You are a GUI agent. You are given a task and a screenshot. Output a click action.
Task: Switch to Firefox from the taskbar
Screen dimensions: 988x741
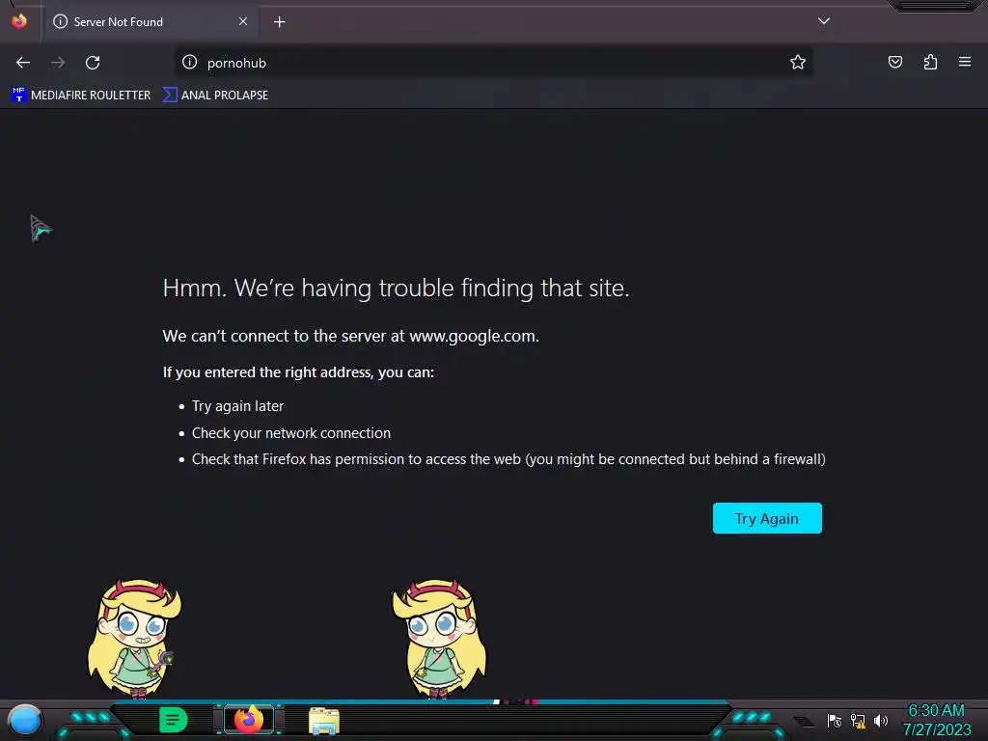coord(249,720)
